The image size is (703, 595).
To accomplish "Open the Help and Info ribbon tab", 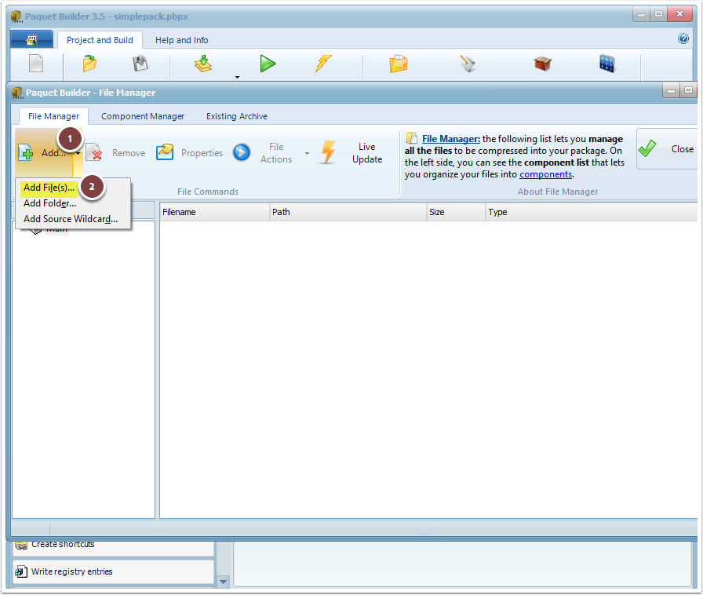I will [x=181, y=40].
